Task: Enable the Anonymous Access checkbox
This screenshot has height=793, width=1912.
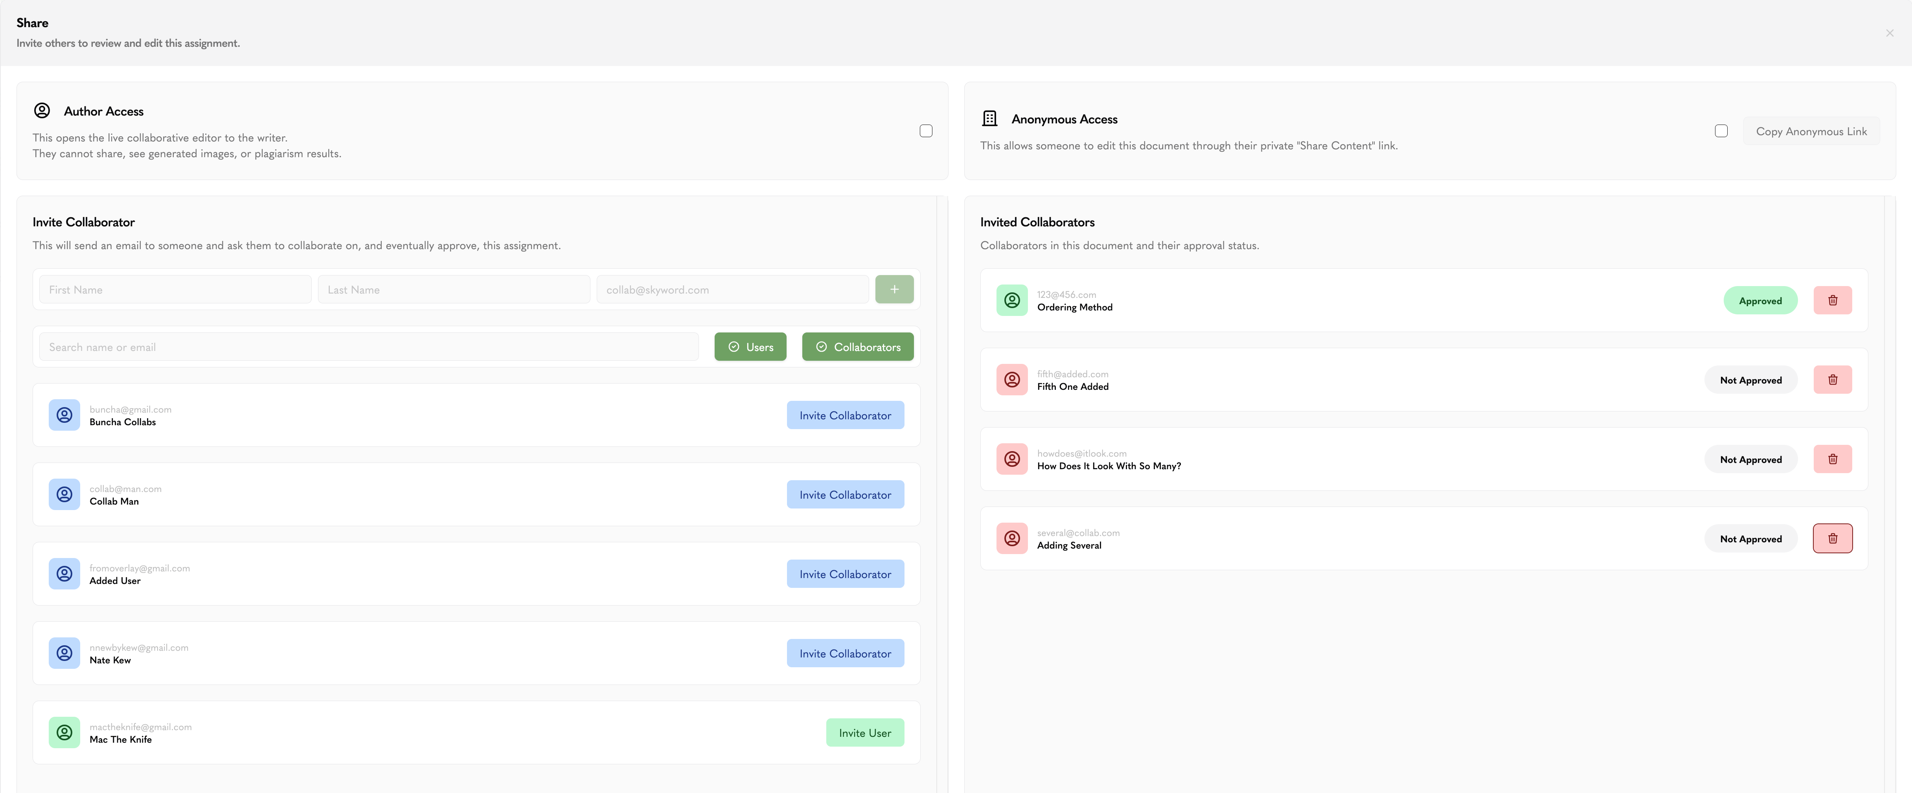Action: pos(1721,131)
